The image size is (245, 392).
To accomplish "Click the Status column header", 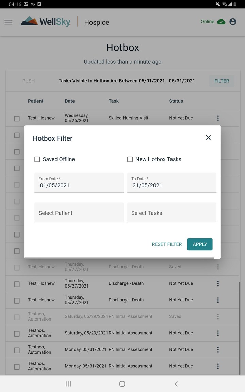I will click(x=176, y=101).
